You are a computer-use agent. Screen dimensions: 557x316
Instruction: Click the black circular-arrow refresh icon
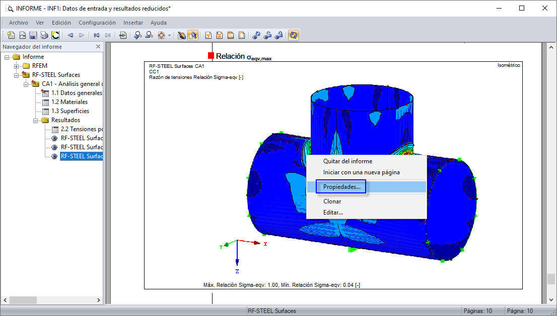(x=55, y=35)
